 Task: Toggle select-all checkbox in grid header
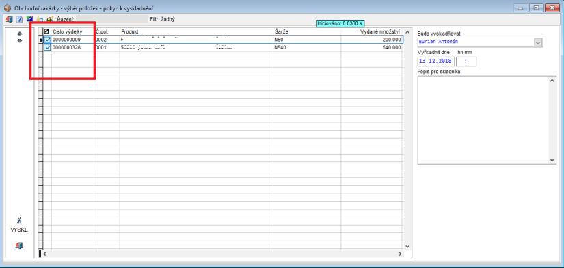pos(46,32)
